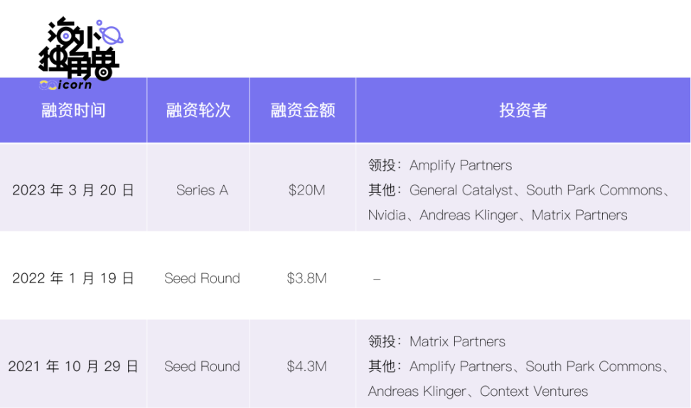Click the $4.3M amount cell
The width and height of the screenshot is (691, 408).
[x=306, y=366]
